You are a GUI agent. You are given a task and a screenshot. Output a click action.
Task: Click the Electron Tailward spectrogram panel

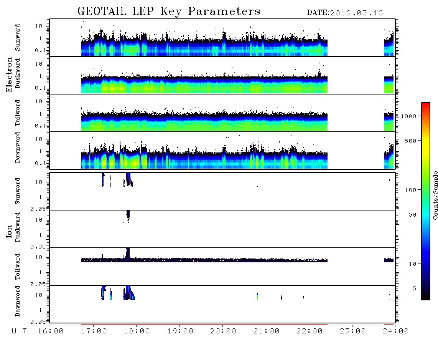tap(222, 113)
